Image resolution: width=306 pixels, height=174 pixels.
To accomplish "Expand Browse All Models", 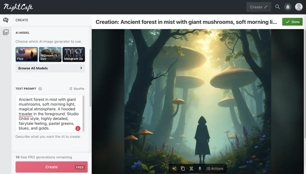I will (x=50, y=68).
